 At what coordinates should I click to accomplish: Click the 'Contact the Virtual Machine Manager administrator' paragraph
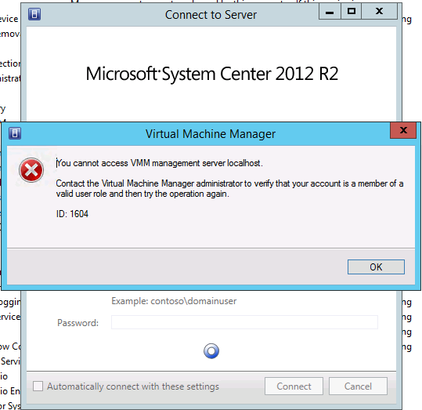[229, 188]
